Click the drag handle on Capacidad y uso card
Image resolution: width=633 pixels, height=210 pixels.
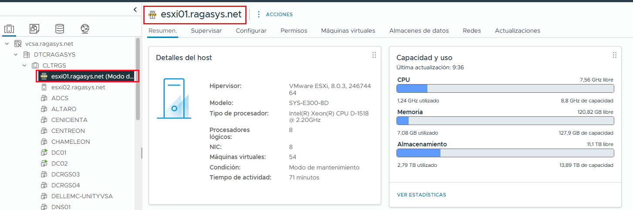tap(615, 55)
